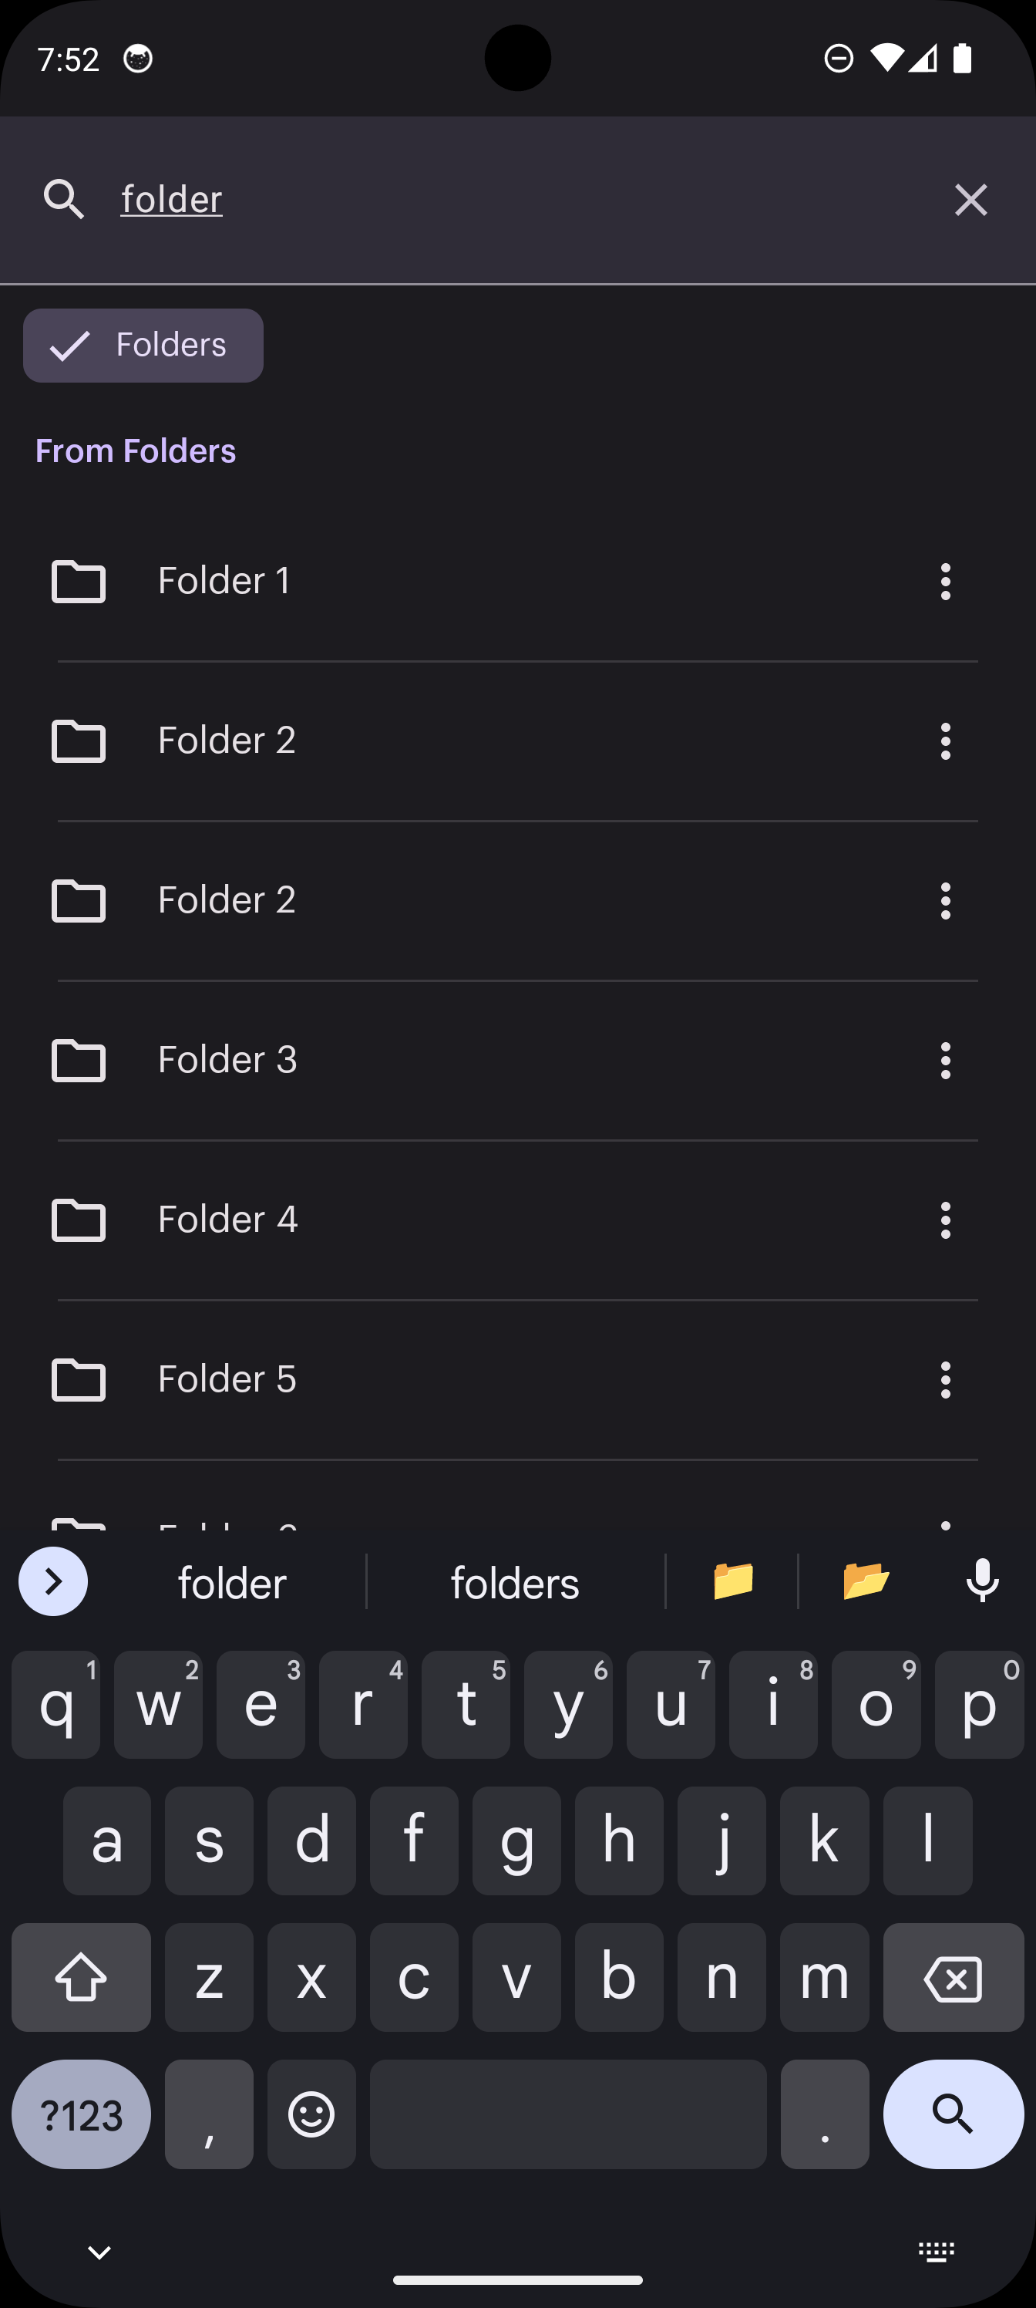Switch to ?123 symbols keyboard

click(x=81, y=2114)
